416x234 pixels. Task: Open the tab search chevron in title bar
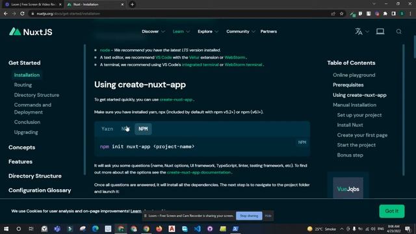(374, 4)
